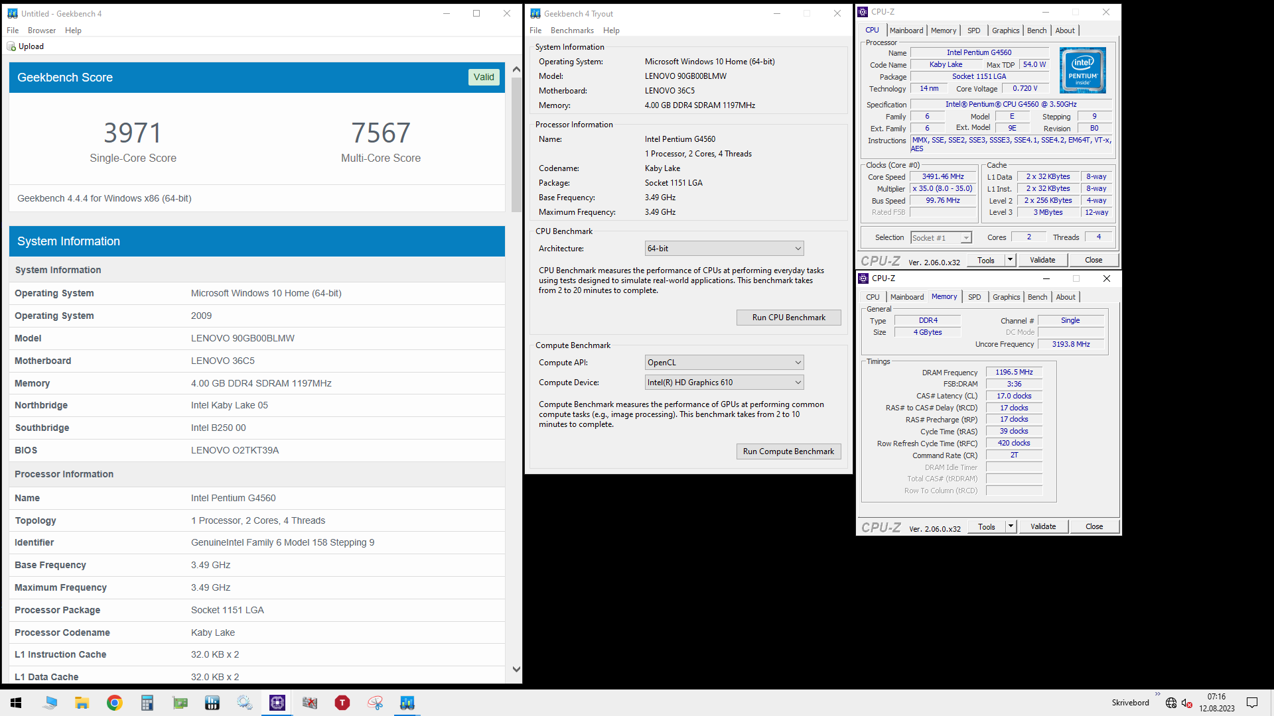
Task: Expand Tools arrow in lower CPU-Z window
Action: tap(1011, 526)
